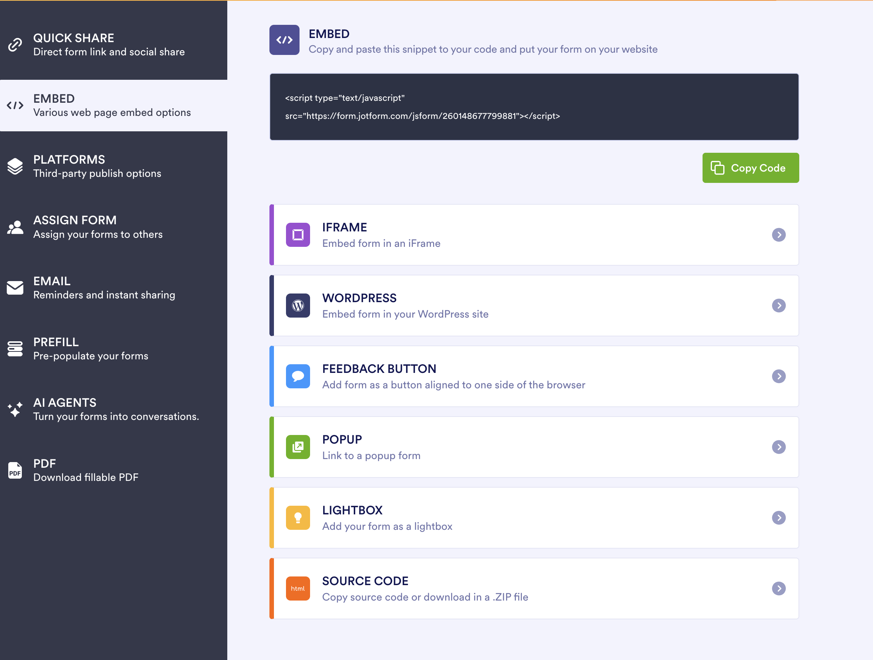Click the PDF file icon
This screenshot has width=873, height=660.
click(15, 470)
